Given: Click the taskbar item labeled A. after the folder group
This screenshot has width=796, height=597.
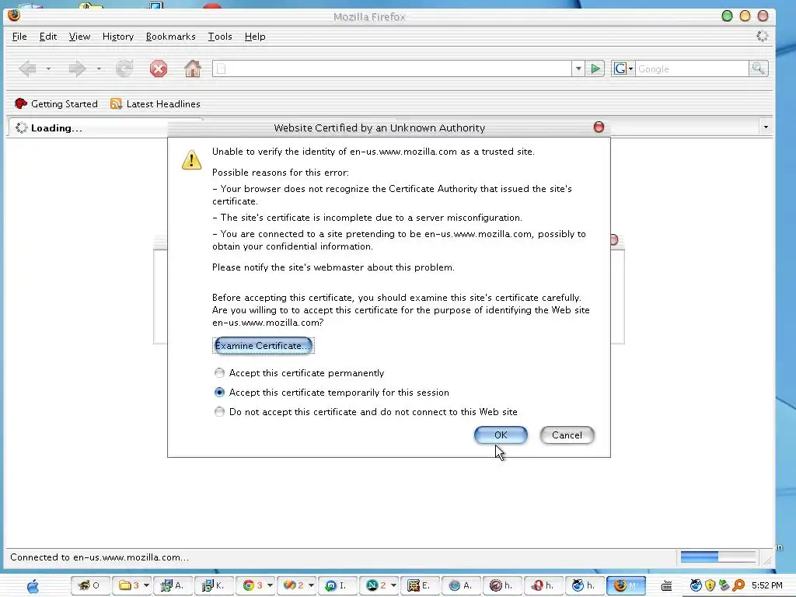Looking at the screenshot, I should coord(172,585).
